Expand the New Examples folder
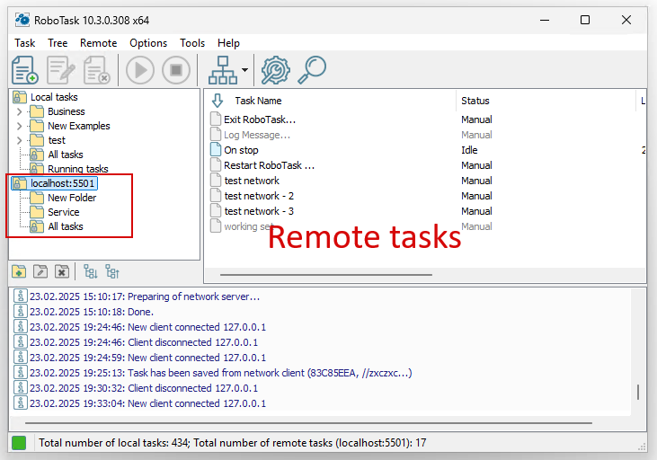This screenshot has height=460, width=657. pos(19,126)
